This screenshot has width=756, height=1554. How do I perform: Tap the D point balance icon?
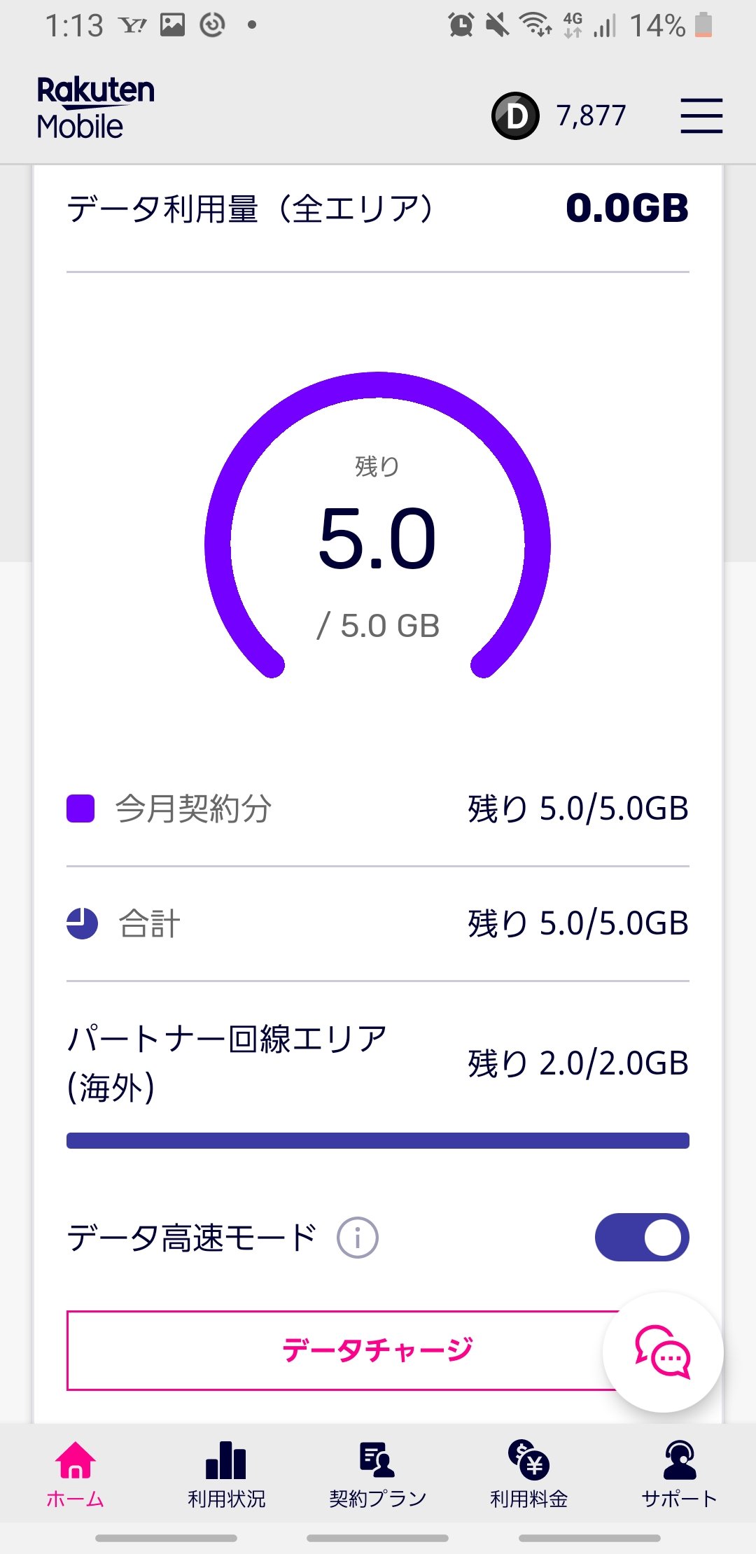[515, 116]
